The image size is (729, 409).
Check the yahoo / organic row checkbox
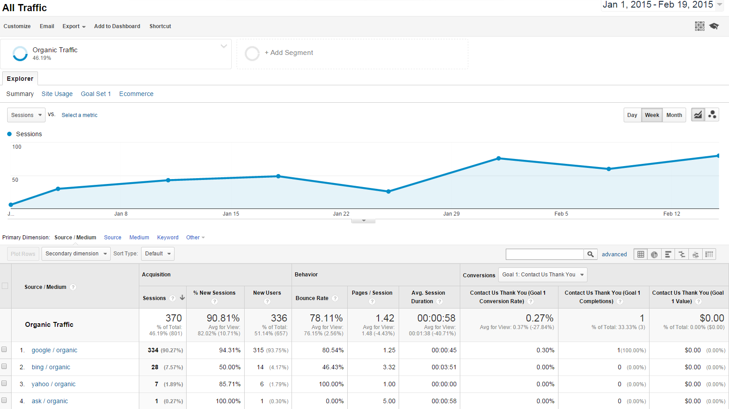coord(4,383)
